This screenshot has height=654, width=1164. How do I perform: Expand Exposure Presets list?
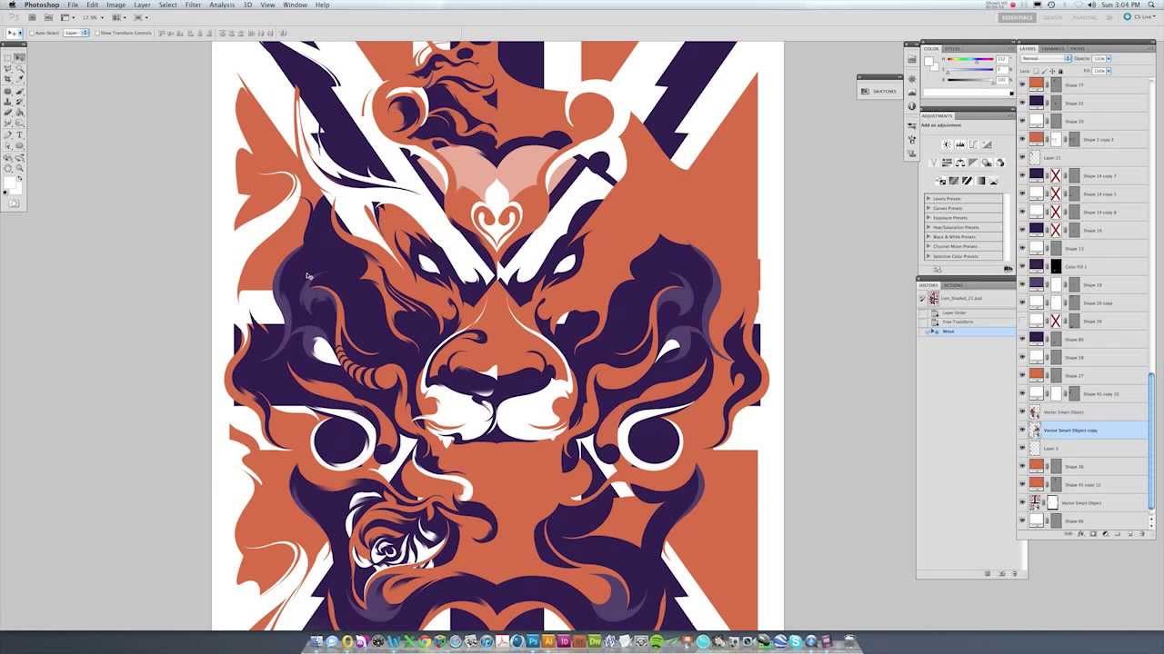click(928, 218)
